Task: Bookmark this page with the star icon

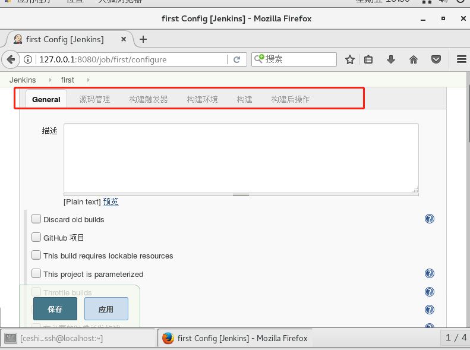Action: [350, 59]
